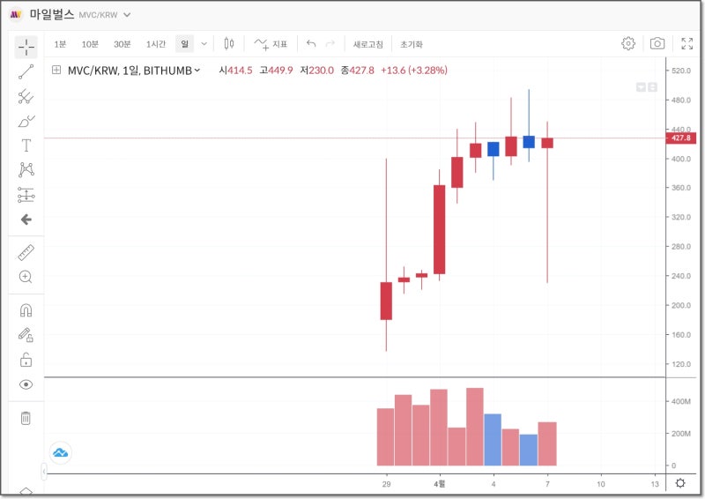Take a chart snapshot with camera icon
The width and height of the screenshot is (705, 499).
coord(657,43)
